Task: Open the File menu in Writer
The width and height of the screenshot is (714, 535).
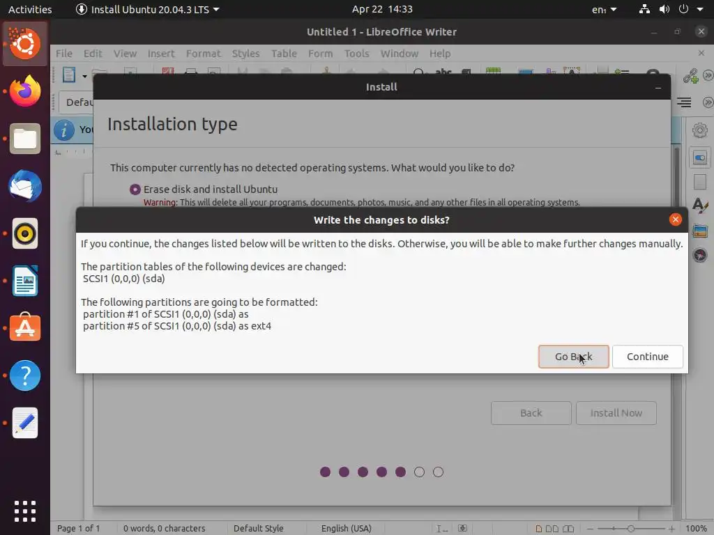Action: point(64,53)
